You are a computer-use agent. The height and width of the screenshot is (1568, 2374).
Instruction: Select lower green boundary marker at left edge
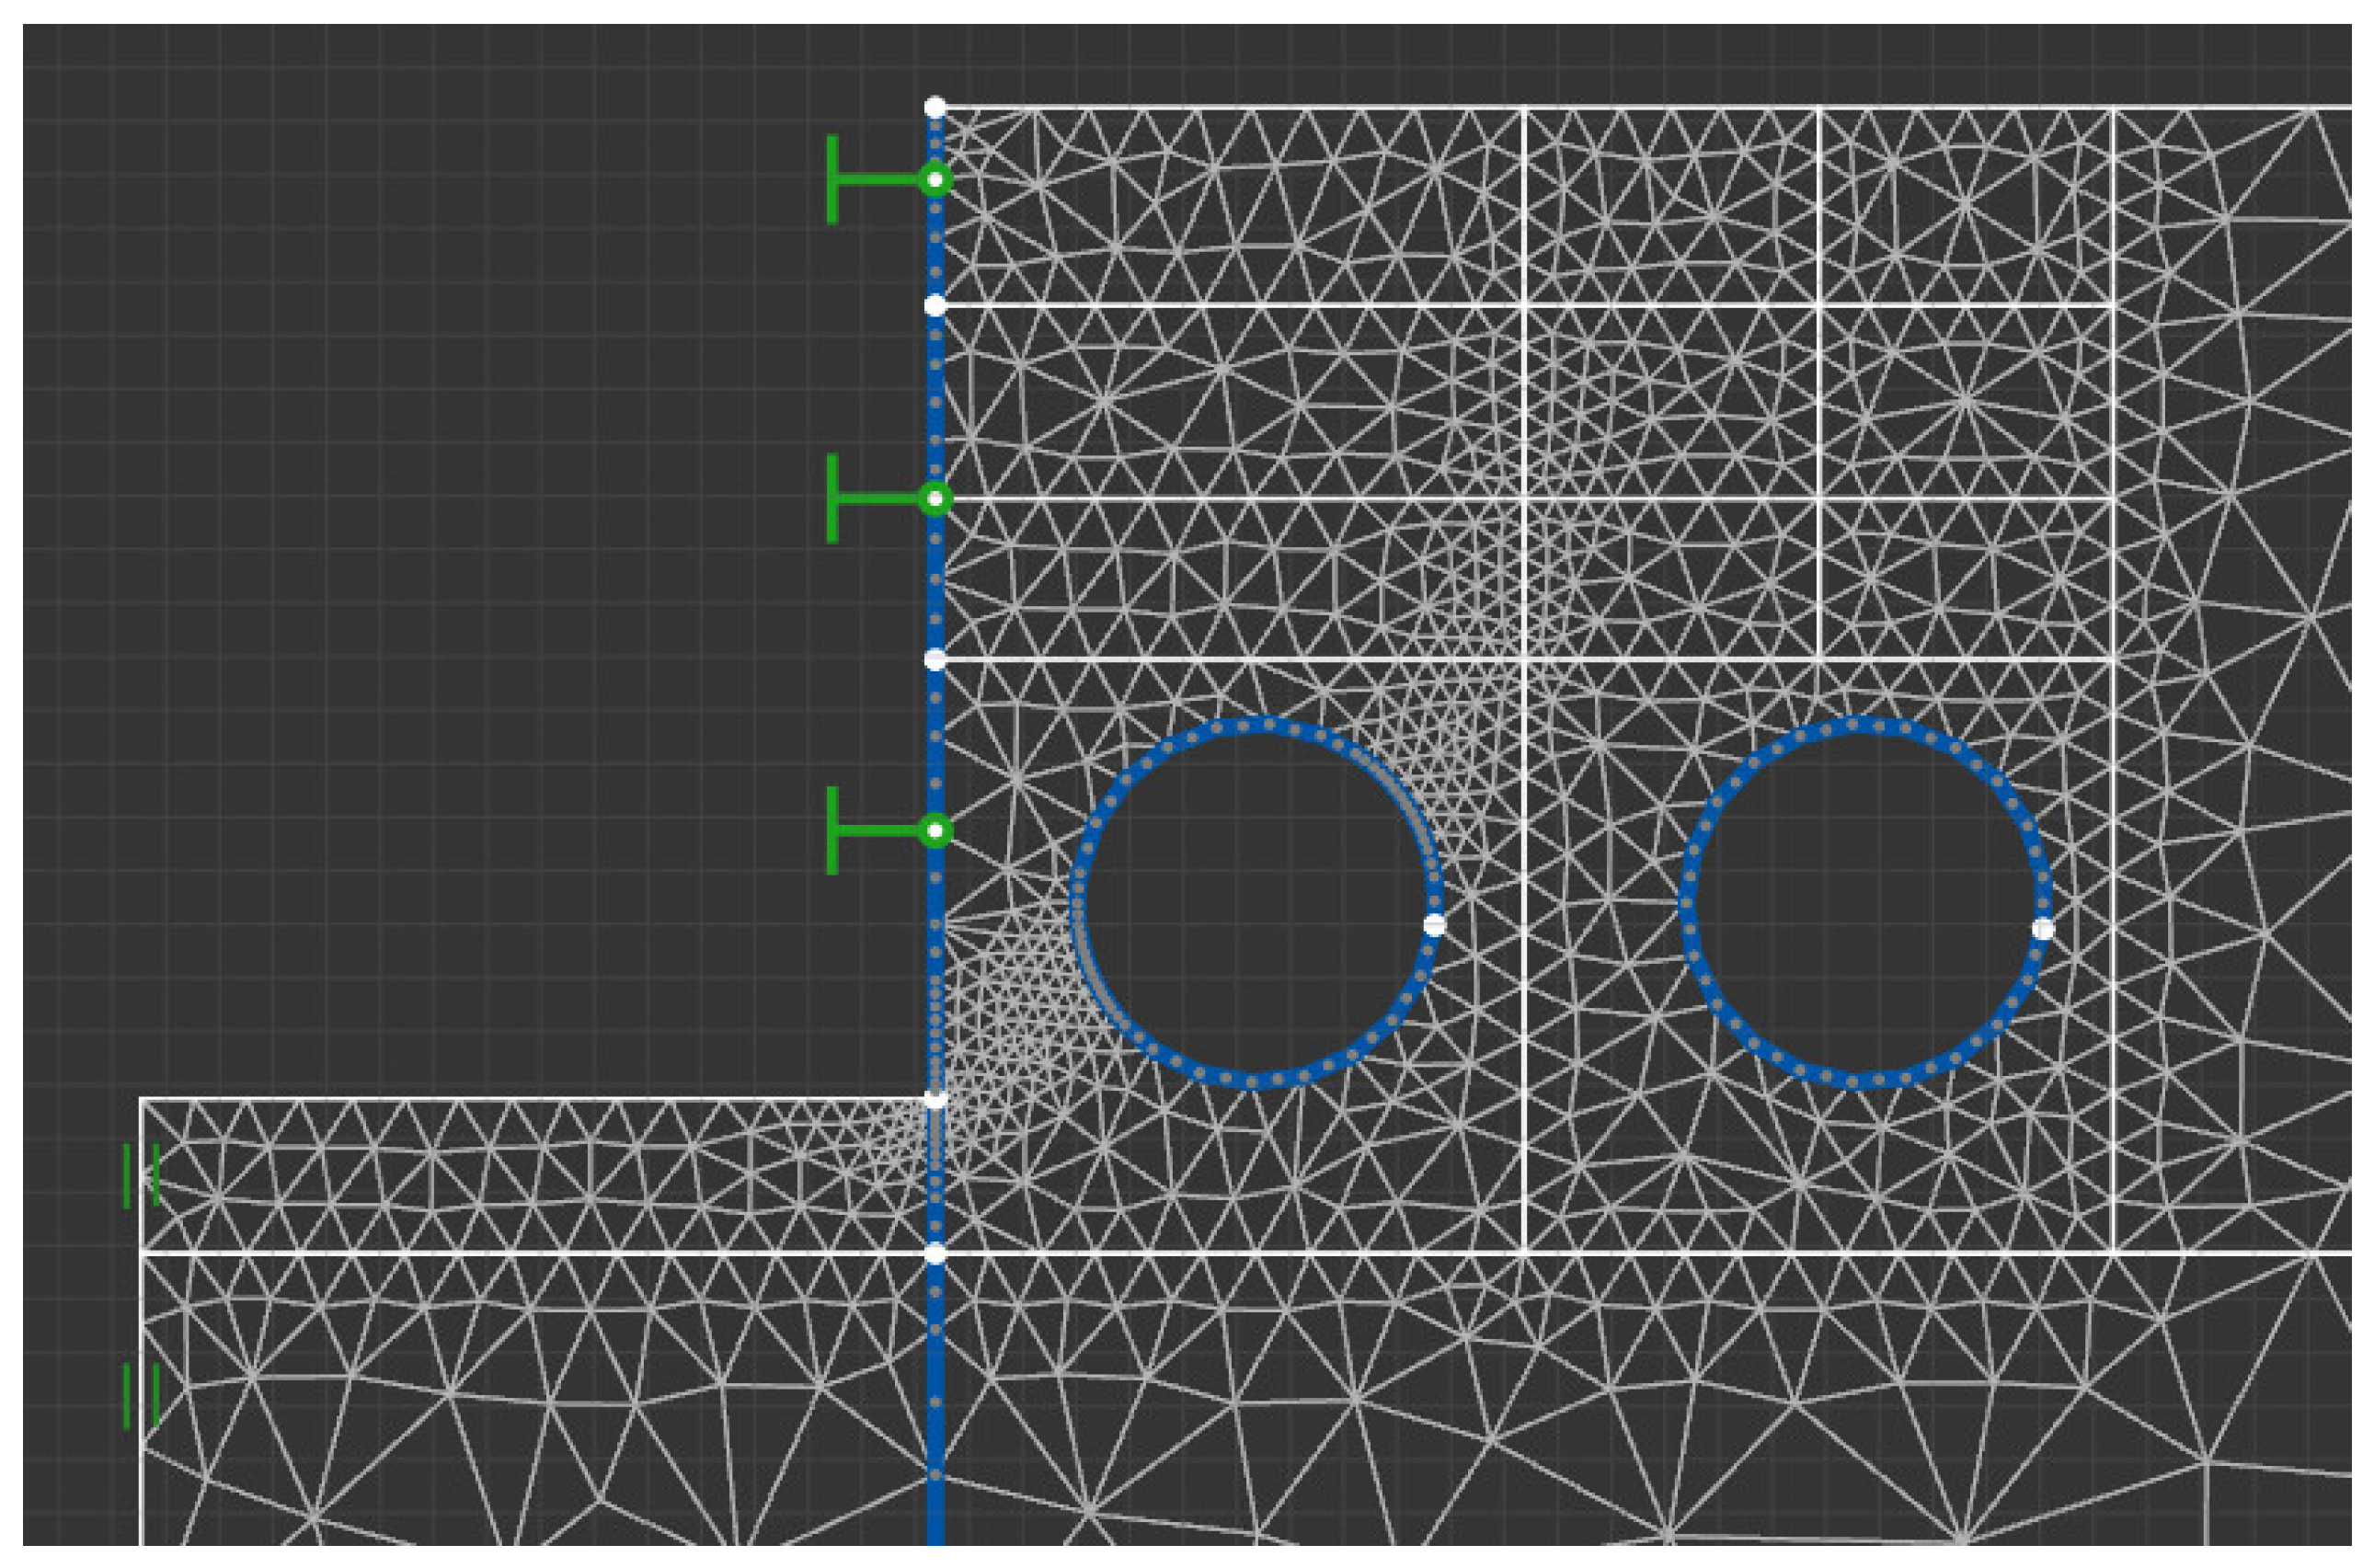tap(141, 1395)
